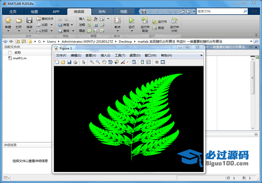This screenshot has width=262, height=183.
Task: Expand the Brush tool color dropdown arrow
Action: coord(128,63)
